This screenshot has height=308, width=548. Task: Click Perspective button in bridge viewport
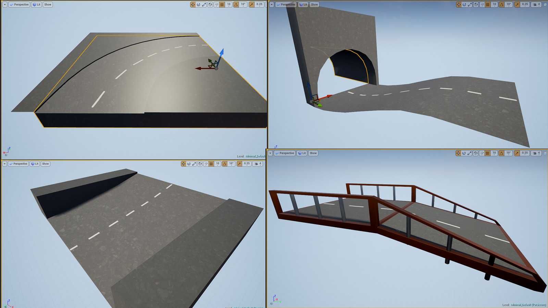point(285,153)
